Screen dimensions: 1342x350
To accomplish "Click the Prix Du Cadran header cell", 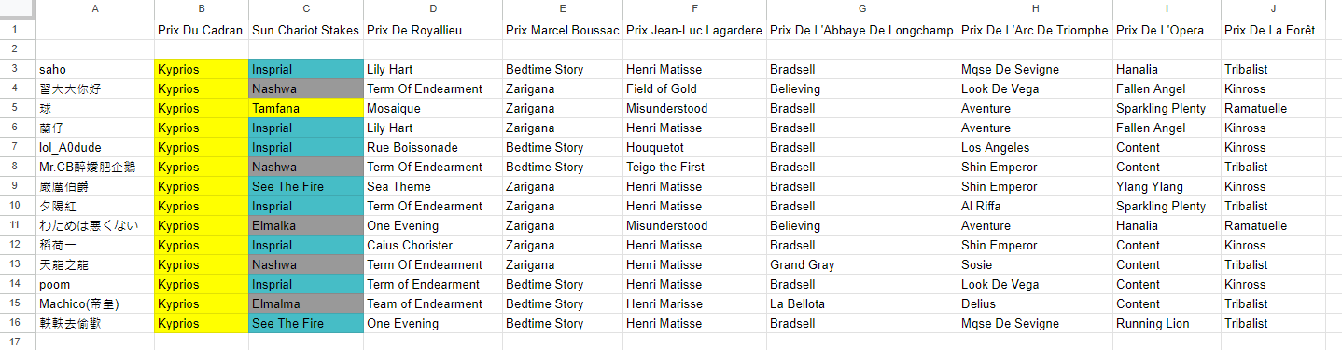I will click(202, 30).
